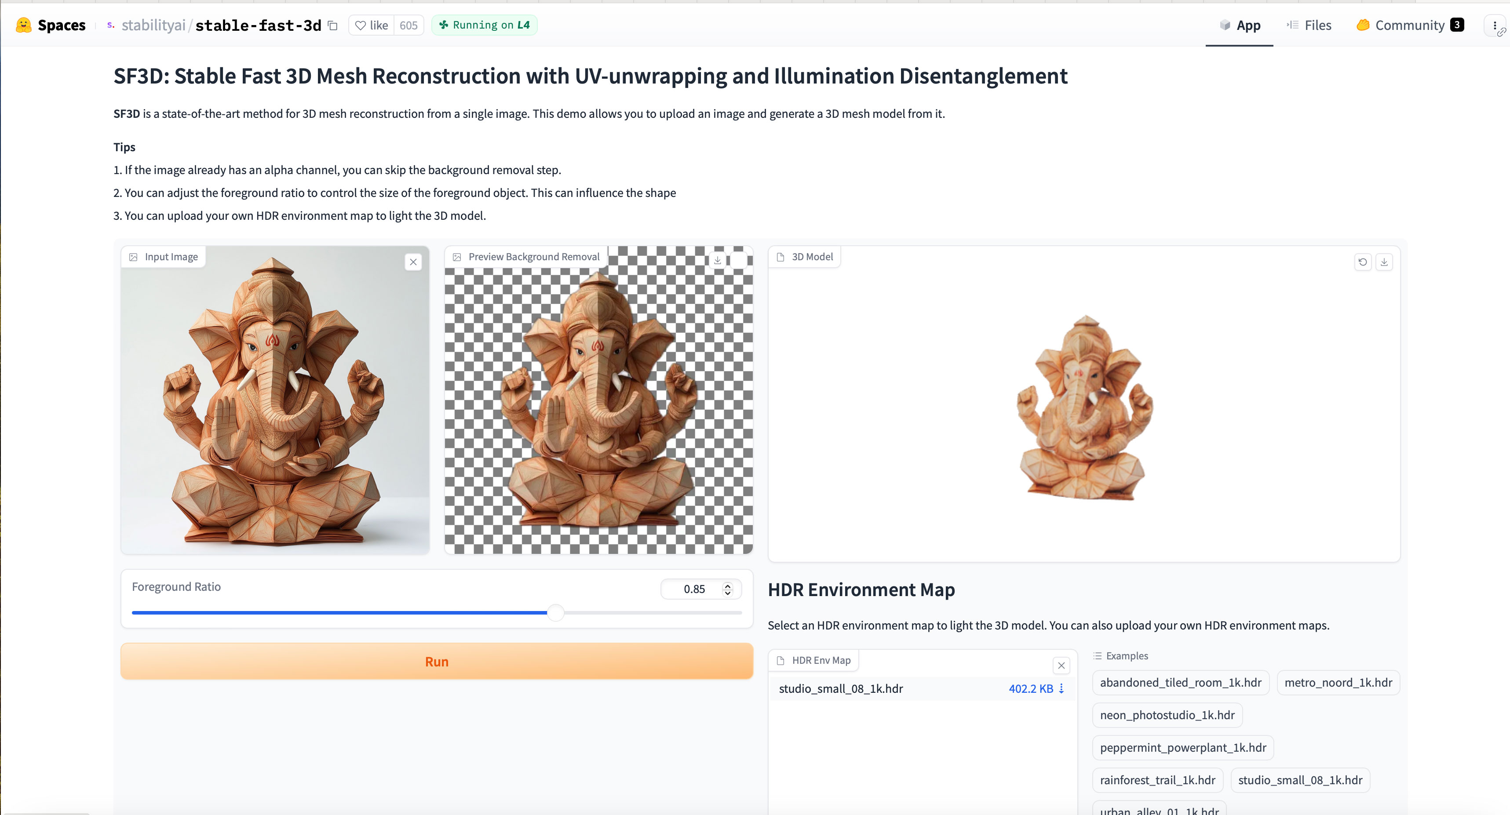Click the Preview Background Removal label icon
1510x815 pixels.
point(457,257)
